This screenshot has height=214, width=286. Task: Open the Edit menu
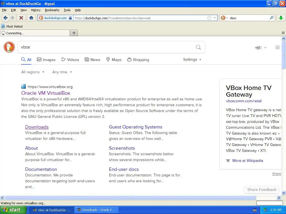(x=13, y=10)
